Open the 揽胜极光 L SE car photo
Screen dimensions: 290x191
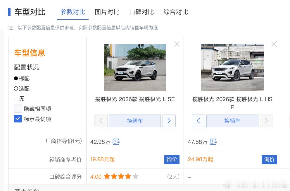click(x=135, y=68)
